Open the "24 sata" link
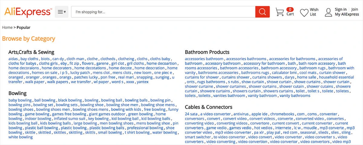This screenshot has height=145, width=363. 191,114
